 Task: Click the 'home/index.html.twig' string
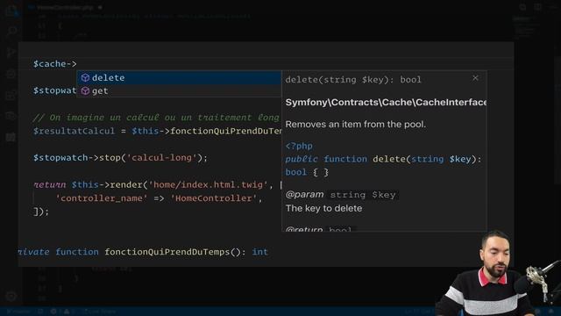coord(209,185)
